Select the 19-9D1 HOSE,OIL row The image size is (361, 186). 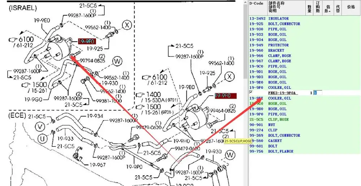[x=304, y=72]
